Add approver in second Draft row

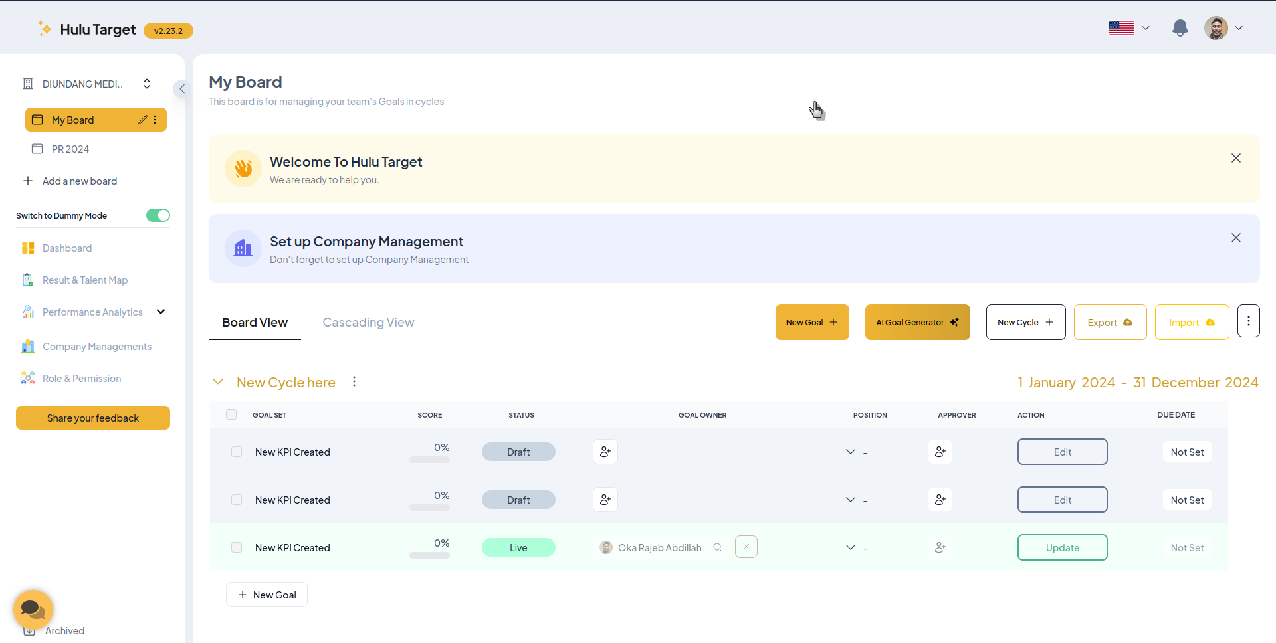pos(940,500)
